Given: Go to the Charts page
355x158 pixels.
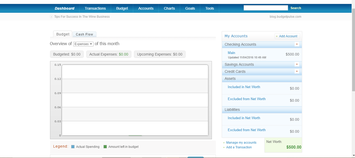Looking at the screenshot, I should 169,8.
